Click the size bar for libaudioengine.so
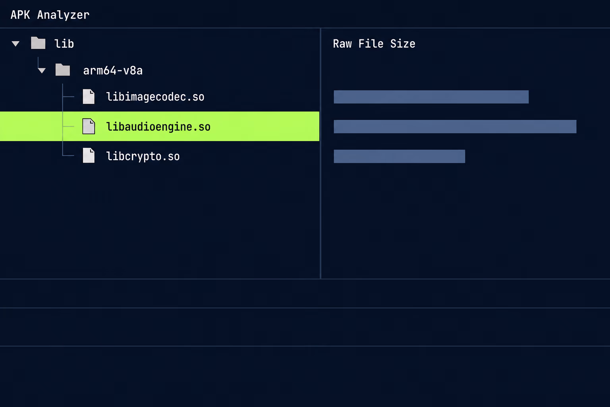 pyautogui.click(x=455, y=126)
